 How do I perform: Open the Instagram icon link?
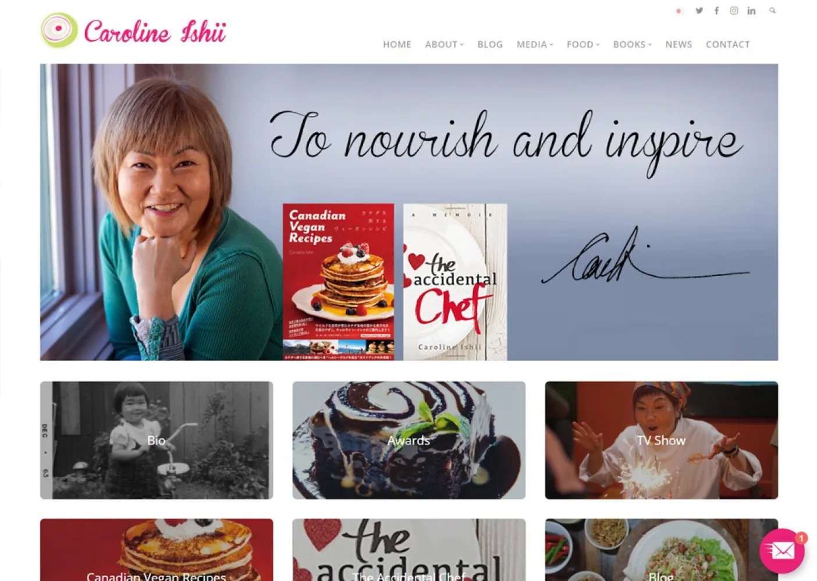coord(734,10)
